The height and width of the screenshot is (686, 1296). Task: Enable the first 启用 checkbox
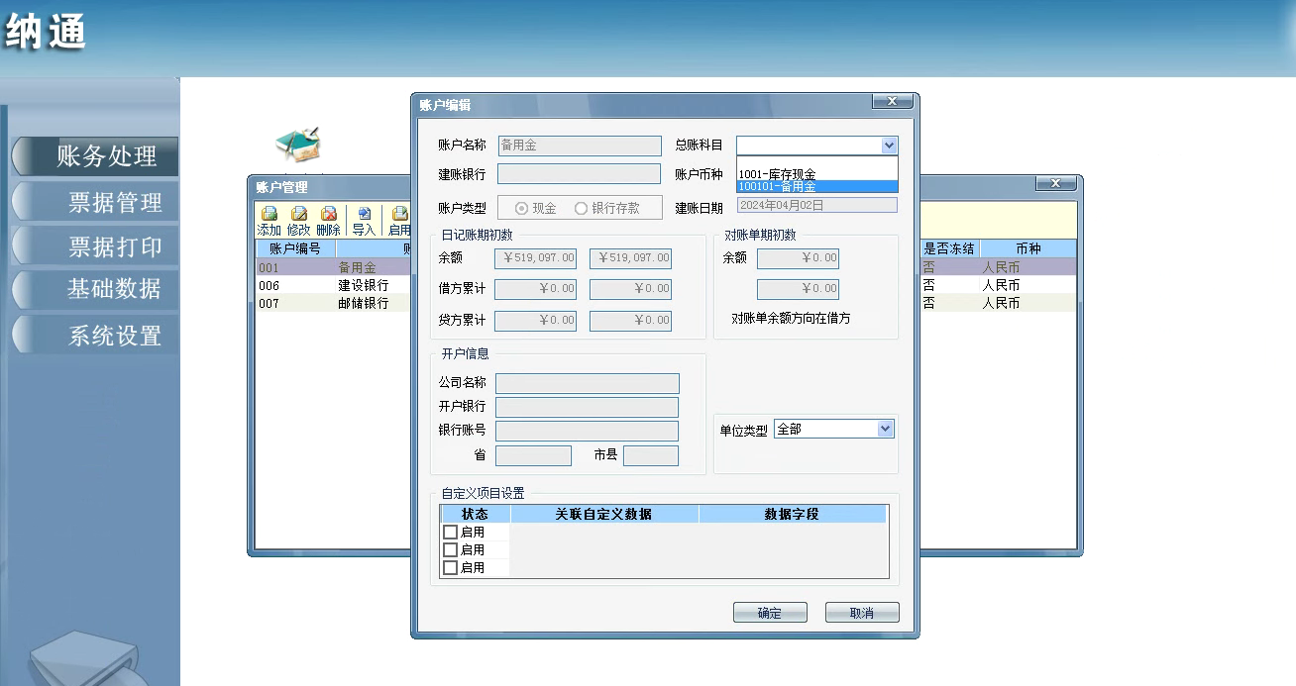click(450, 533)
